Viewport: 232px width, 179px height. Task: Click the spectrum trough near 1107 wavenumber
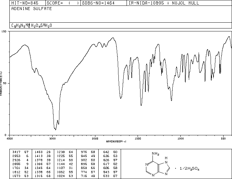click(x=171, y=101)
